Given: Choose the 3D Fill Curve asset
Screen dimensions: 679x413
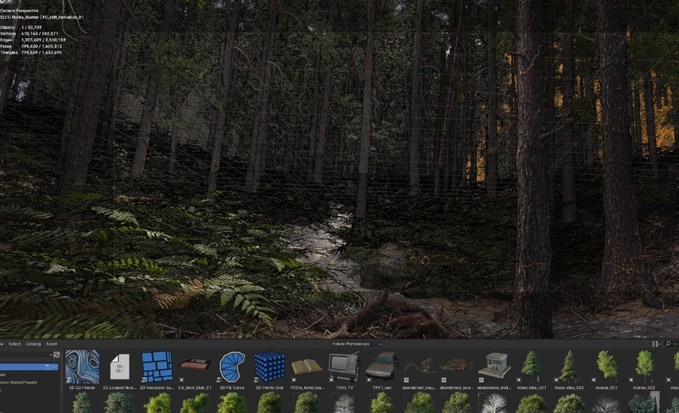Looking at the screenshot, I should (232, 367).
